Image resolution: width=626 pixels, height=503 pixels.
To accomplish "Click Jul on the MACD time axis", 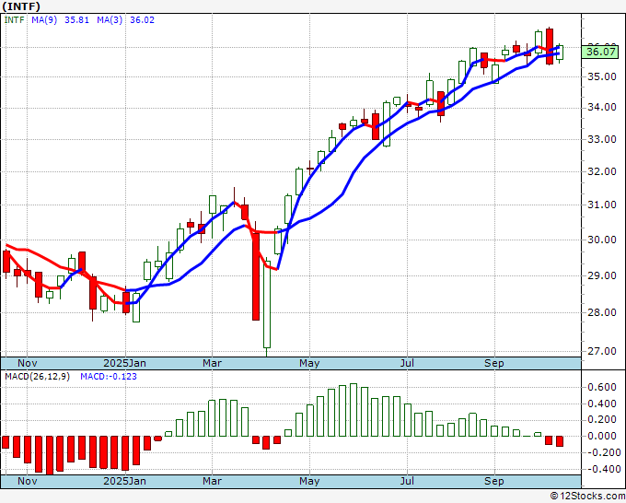I will [407, 481].
